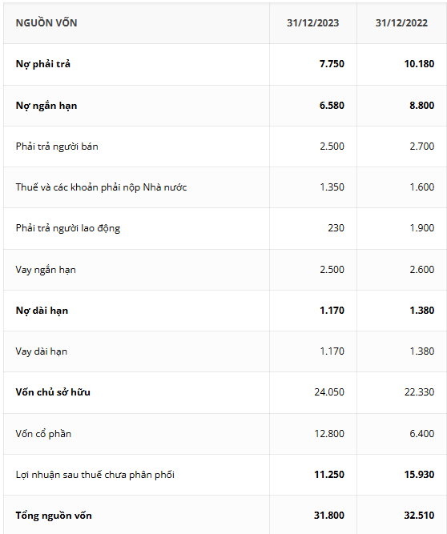Click the Nợ ngắn hạn row label
447x534 pixels.
coord(46,106)
